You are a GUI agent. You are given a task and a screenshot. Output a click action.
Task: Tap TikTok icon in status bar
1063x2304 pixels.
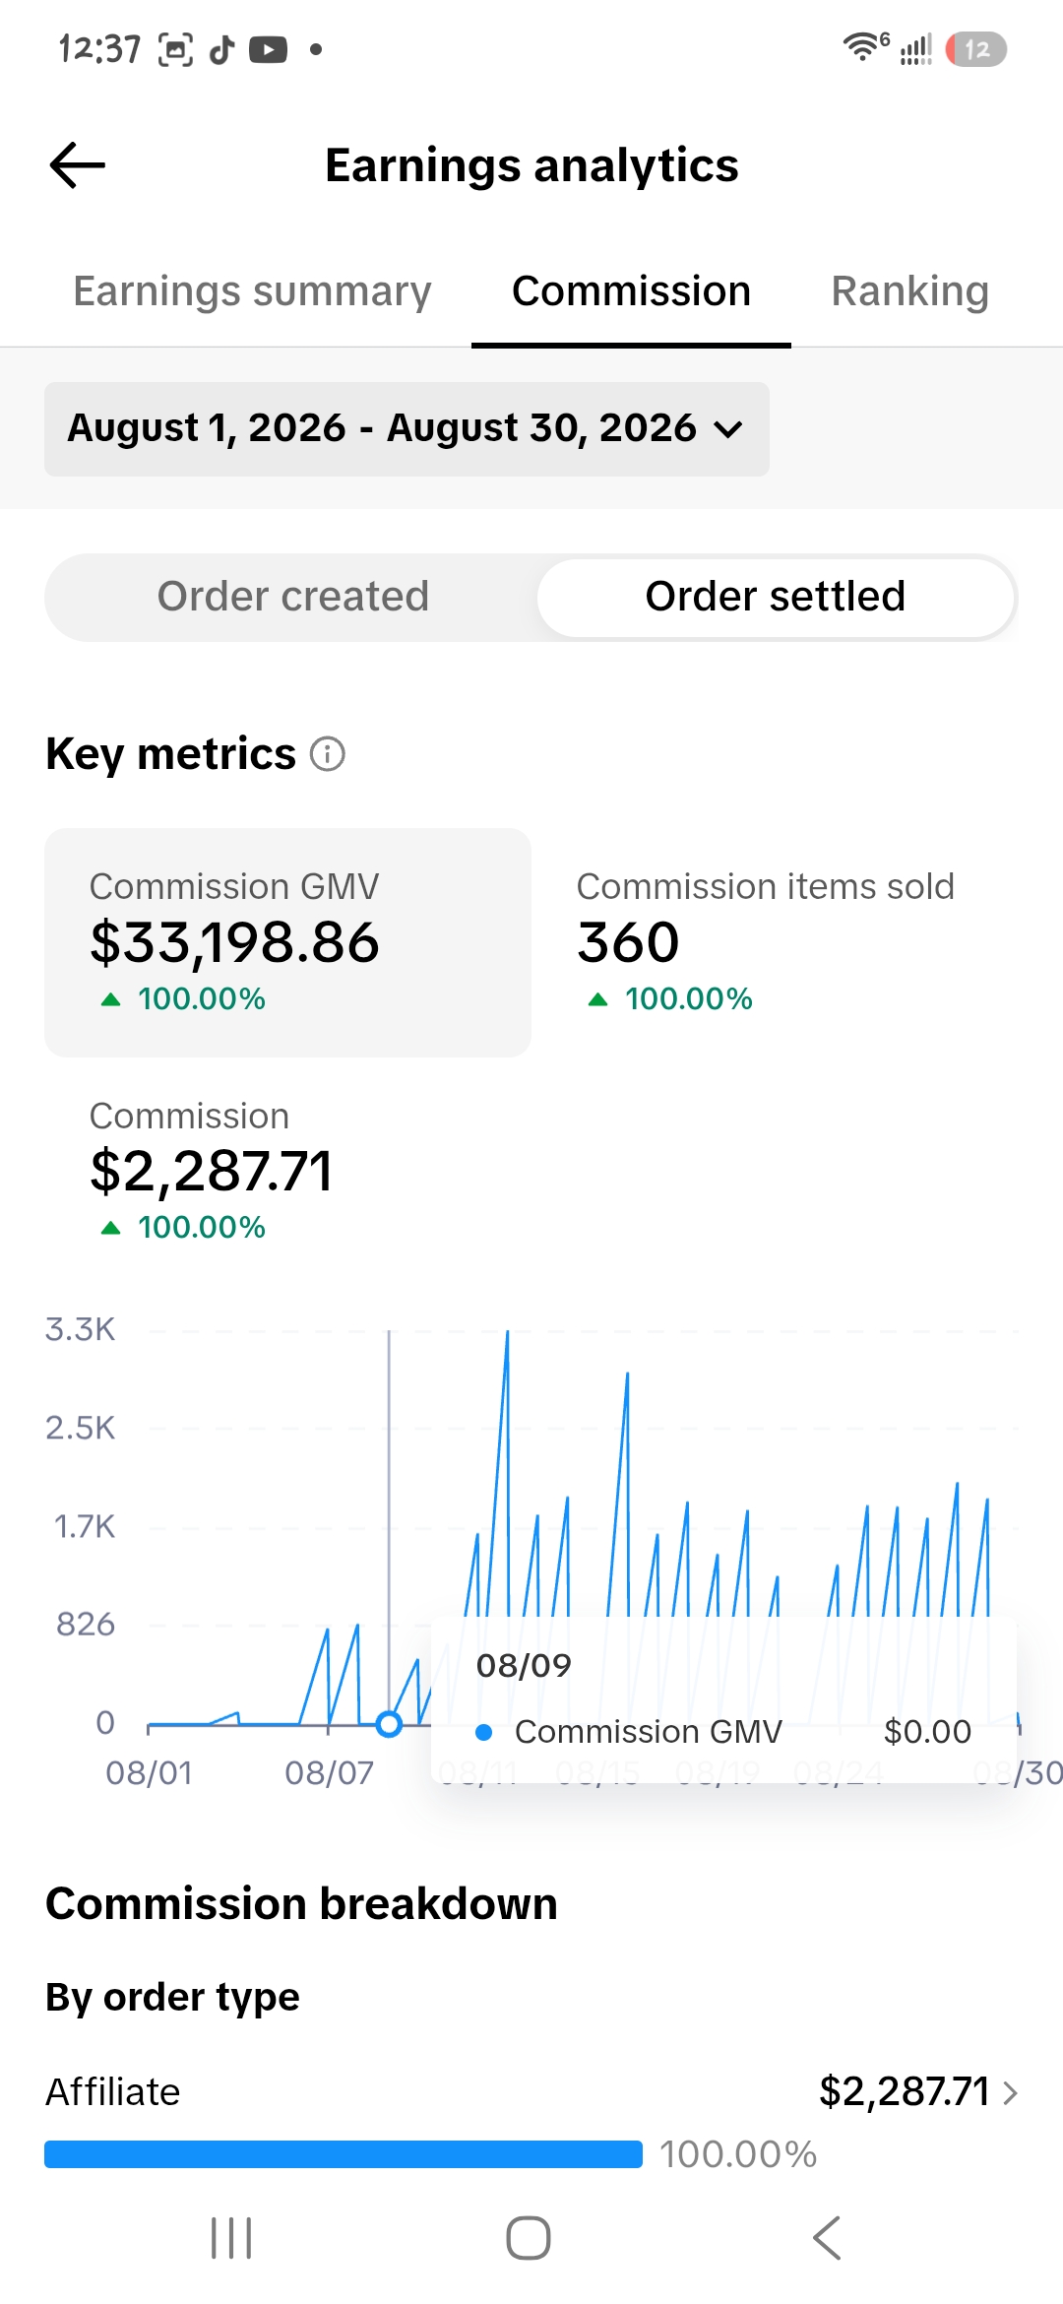click(222, 49)
